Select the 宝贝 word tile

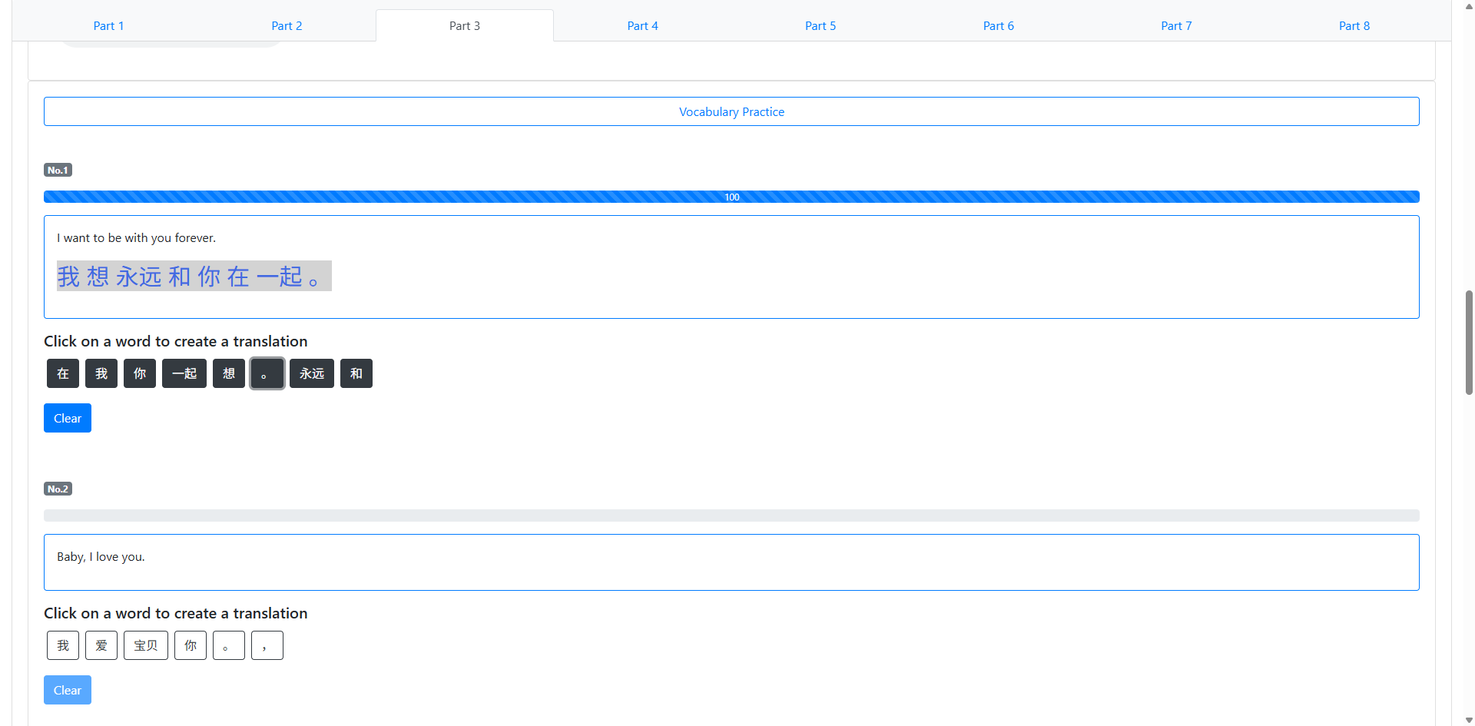(x=146, y=645)
